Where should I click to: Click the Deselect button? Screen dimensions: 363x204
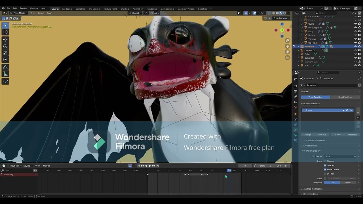[353, 135]
